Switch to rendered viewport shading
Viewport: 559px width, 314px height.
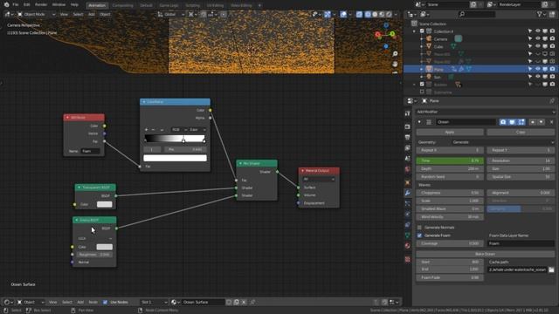(389, 14)
